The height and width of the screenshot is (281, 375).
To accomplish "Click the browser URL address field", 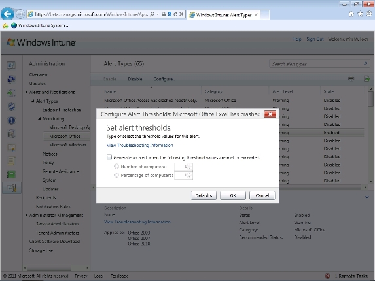I will coord(92,14).
